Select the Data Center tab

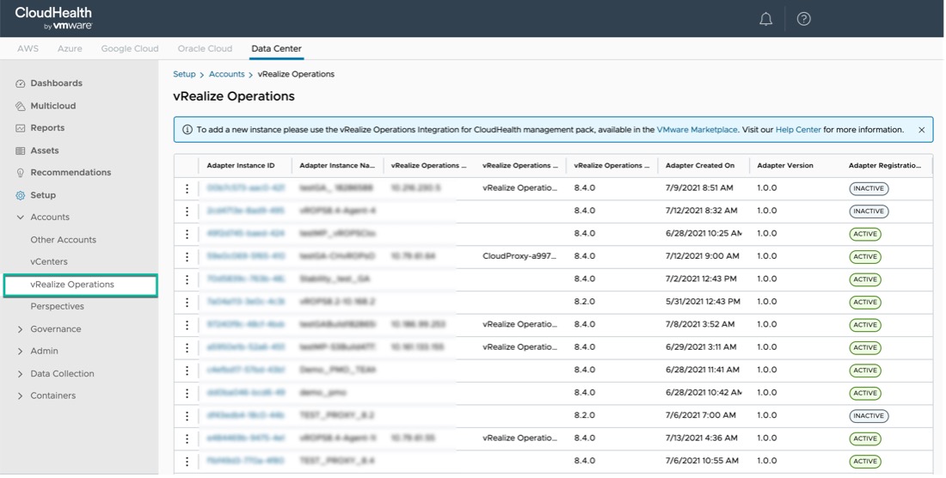[276, 49]
